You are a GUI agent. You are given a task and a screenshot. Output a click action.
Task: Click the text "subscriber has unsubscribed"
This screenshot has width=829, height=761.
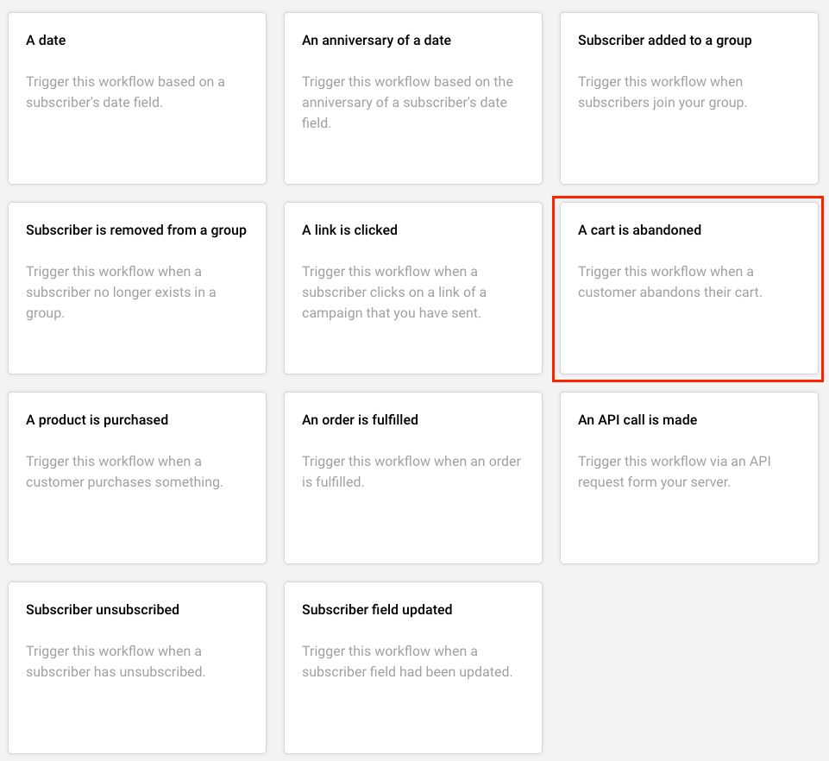tap(116, 671)
